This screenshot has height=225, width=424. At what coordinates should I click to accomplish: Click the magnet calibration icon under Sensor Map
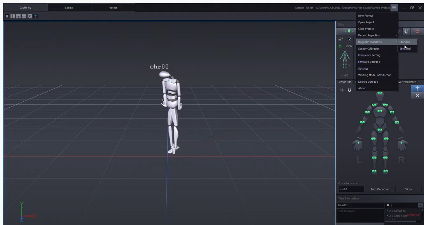(349, 90)
